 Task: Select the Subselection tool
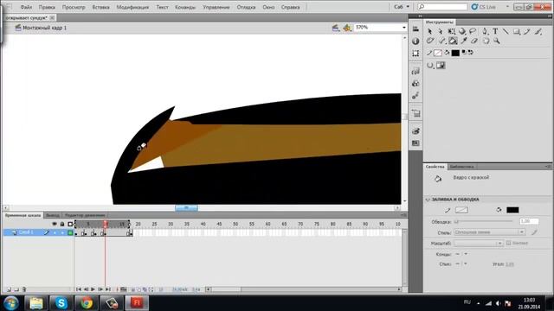pos(441,32)
